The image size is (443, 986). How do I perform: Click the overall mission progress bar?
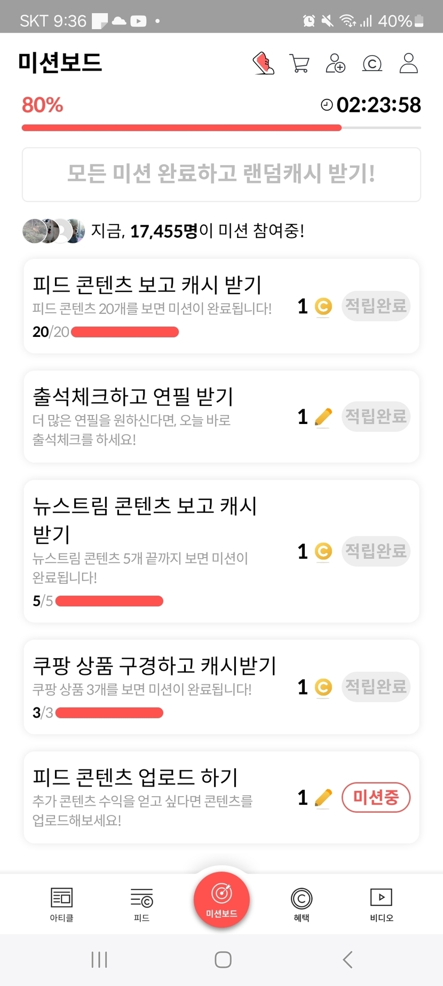pyautogui.click(x=222, y=128)
